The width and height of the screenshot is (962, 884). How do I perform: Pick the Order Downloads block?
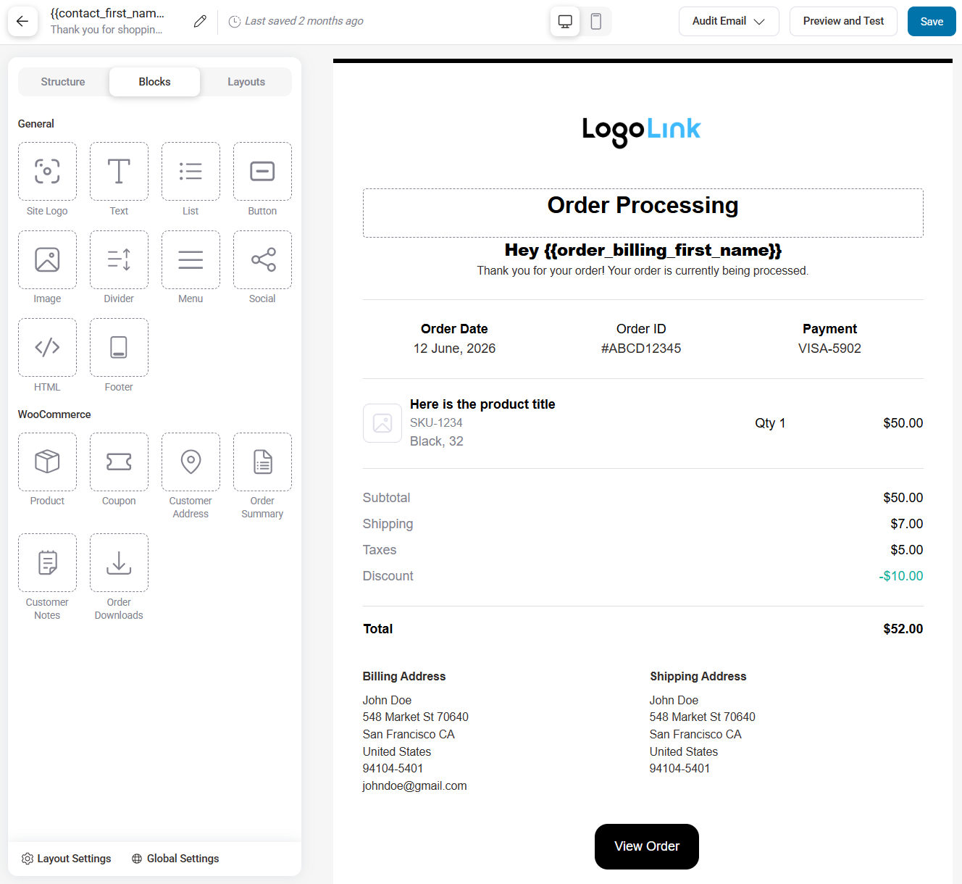(119, 563)
